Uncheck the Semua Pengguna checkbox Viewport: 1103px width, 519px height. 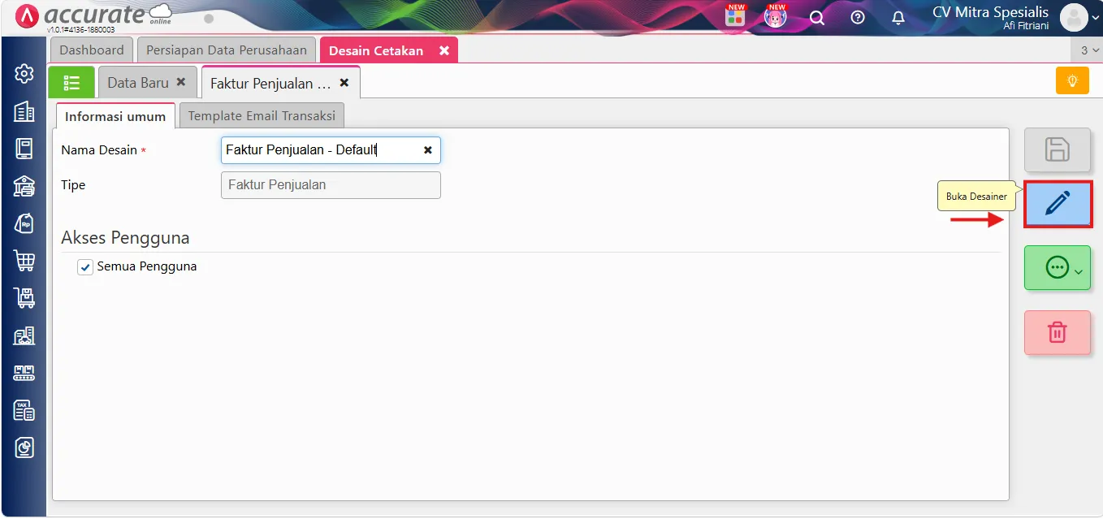coord(85,267)
